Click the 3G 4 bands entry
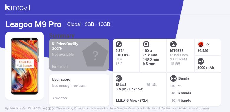 pos(181,101)
